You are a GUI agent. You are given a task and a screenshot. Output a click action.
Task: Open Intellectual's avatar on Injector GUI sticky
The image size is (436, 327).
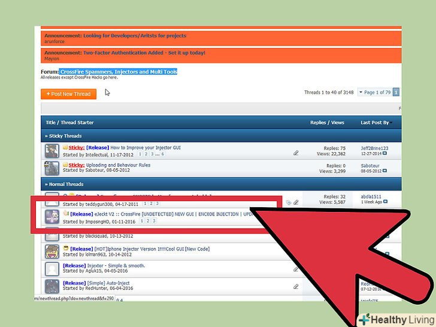click(52, 151)
